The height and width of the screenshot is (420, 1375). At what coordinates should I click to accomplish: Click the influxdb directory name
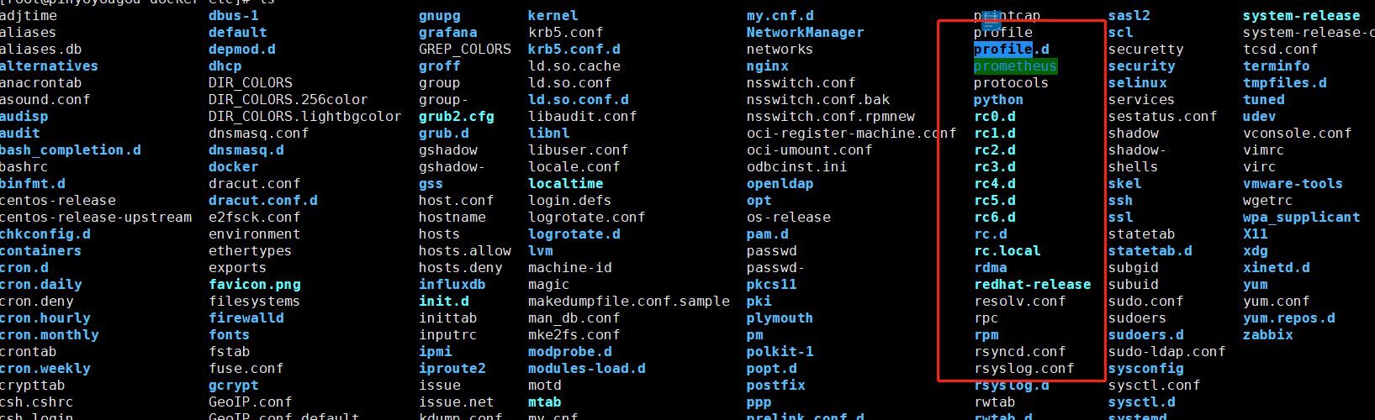(452, 285)
